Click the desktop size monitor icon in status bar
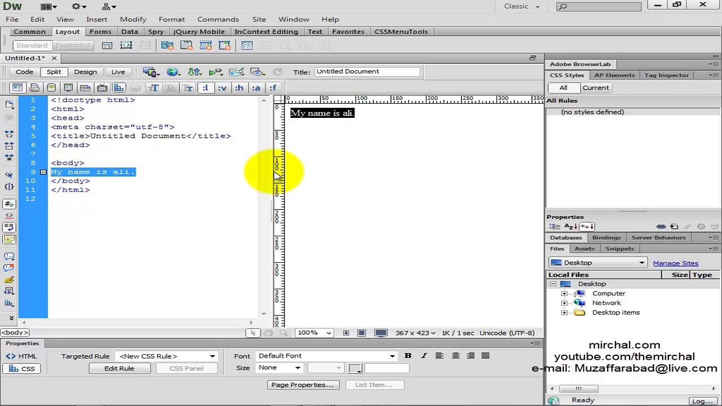 click(x=381, y=333)
